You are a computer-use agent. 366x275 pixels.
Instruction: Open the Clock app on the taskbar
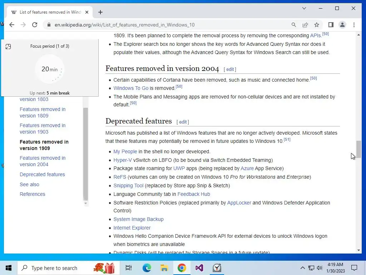point(217,268)
